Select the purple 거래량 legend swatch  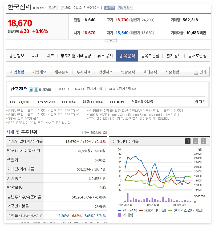119,215
